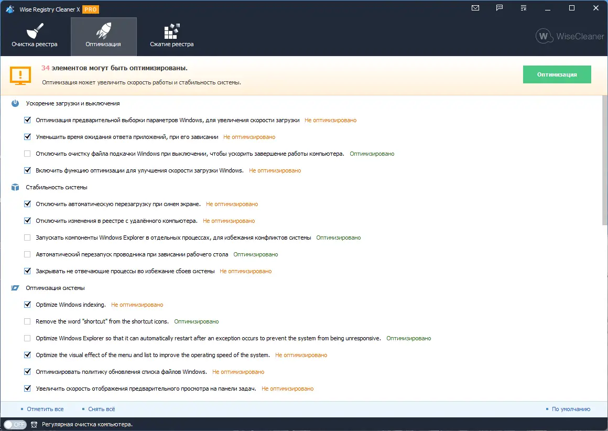Uncheck Отключить автоматическую перезагрузку при синем экране
The height and width of the screenshot is (431, 608).
(x=28, y=204)
